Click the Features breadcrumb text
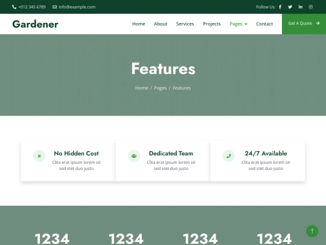 coord(182,88)
